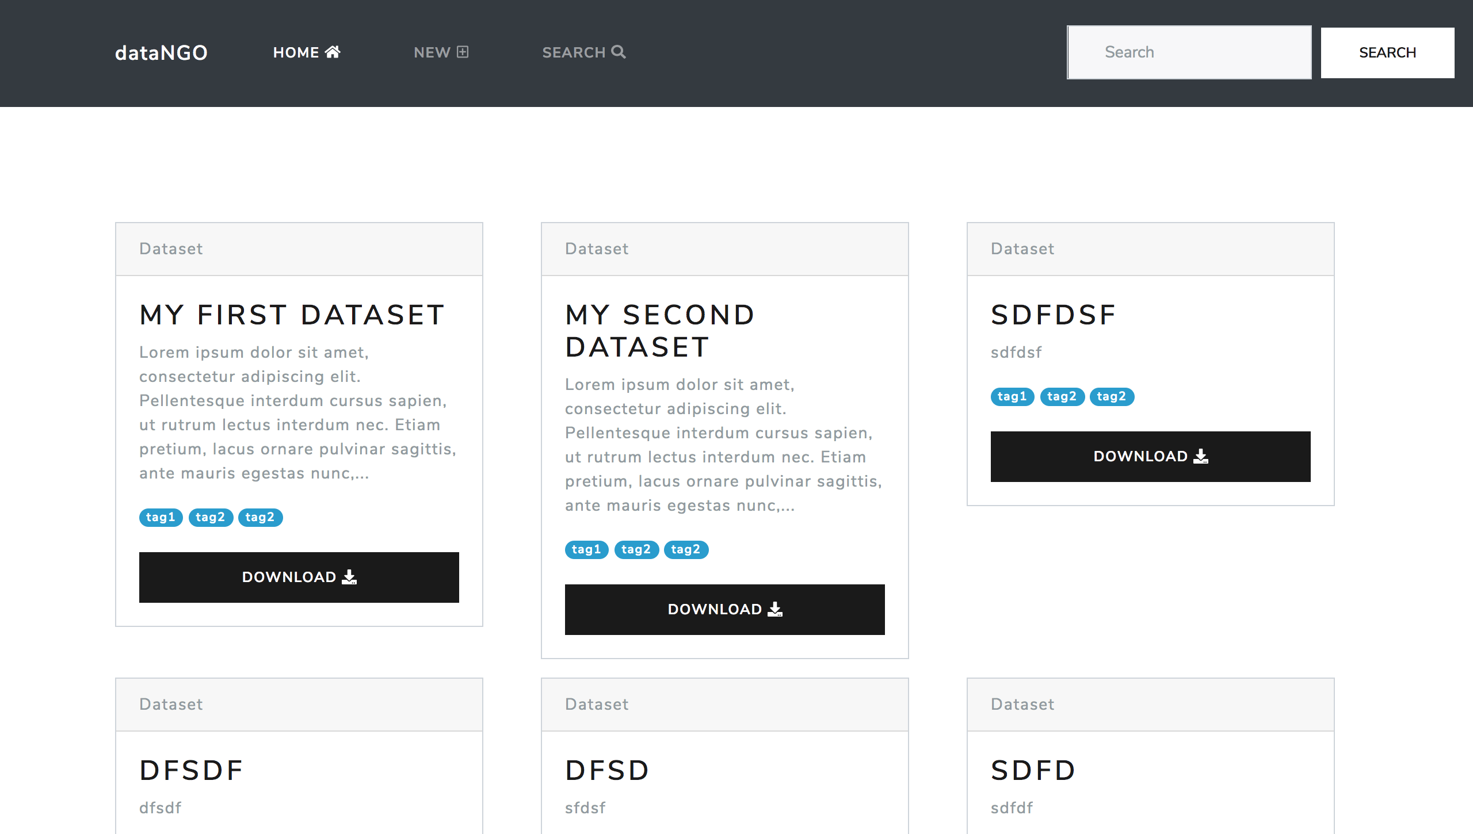Open the My First Dataset title
This screenshot has height=834, width=1473.
292,315
